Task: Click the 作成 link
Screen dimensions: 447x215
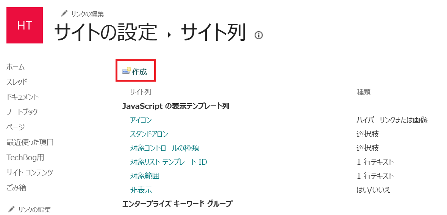Action: [x=139, y=72]
